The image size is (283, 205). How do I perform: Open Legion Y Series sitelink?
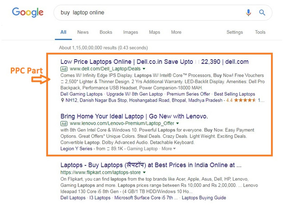click(76, 149)
